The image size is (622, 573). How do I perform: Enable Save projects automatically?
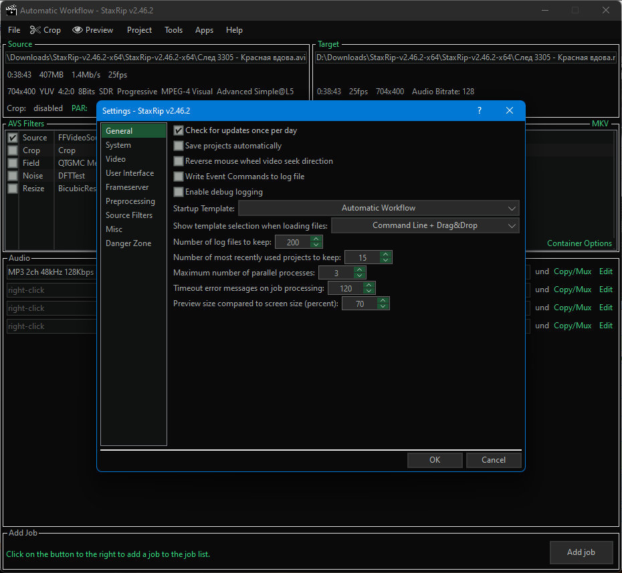pos(179,146)
